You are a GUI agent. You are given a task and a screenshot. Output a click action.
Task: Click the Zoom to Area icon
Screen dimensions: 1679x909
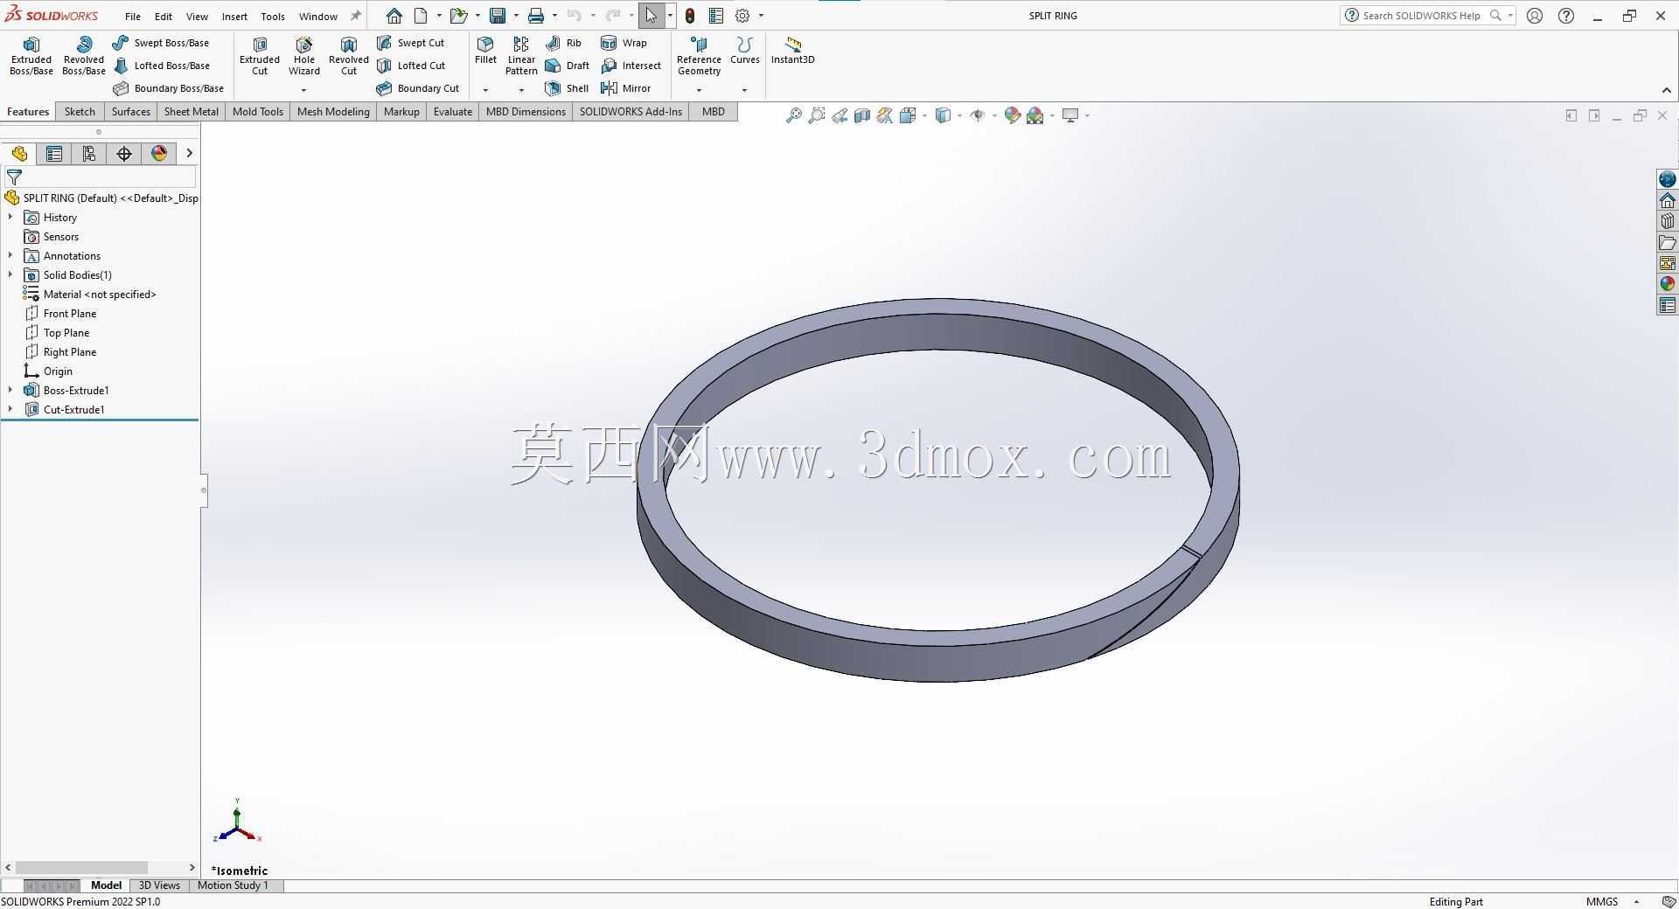pos(817,115)
